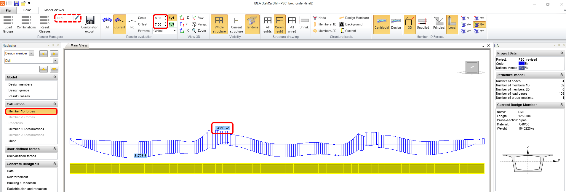Toggle Node labels
The height and width of the screenshot is (192, 566).
pyautogui.click(x=319, y=18)
